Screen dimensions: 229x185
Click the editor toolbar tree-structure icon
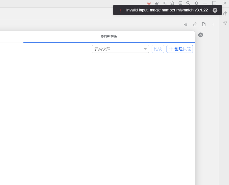coord(185,24)
